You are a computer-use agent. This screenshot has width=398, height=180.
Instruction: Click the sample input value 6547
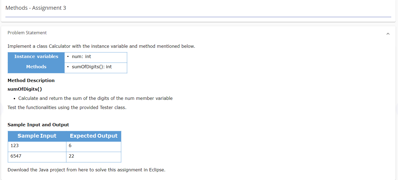[15, 156]
